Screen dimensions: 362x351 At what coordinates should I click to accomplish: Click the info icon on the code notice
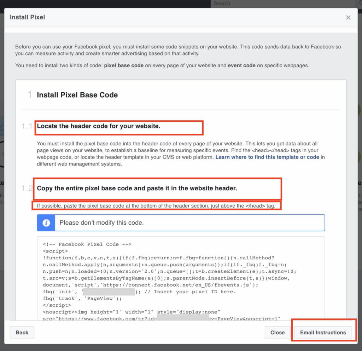point(46,223)
